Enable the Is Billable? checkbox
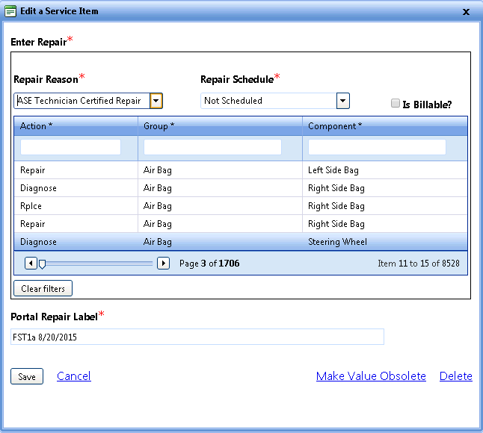The width and height of the screenshot is (483, 433). point(396,103)
